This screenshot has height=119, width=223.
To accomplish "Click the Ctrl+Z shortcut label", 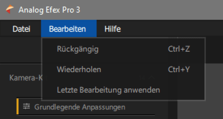I will click(x=179, y=49).
